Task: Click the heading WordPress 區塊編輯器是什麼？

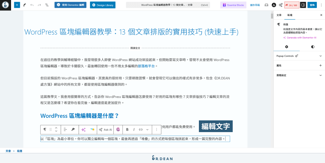Action: pos(80,116)
